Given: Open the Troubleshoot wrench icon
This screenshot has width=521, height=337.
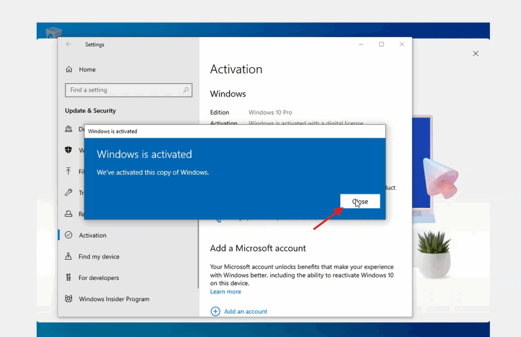Looking at the screenshot, I should click(69, 193).
